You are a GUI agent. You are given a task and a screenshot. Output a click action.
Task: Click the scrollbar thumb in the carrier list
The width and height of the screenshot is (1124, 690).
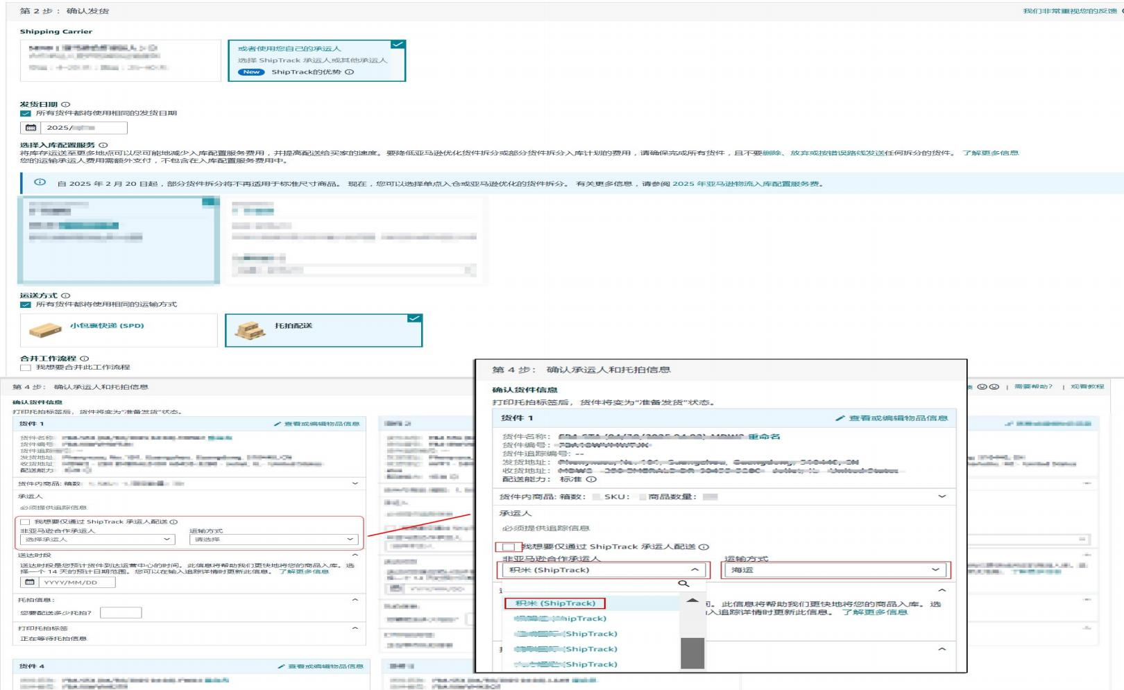tap(692, 652)
